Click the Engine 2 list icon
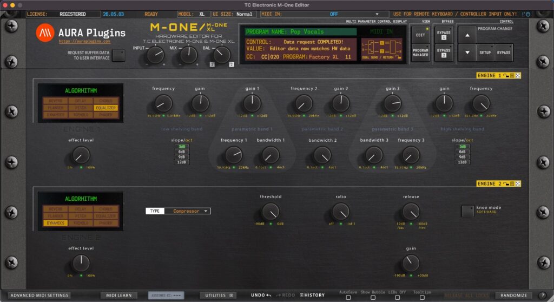Screen dimensions: 554x302 tap(512, 184)
